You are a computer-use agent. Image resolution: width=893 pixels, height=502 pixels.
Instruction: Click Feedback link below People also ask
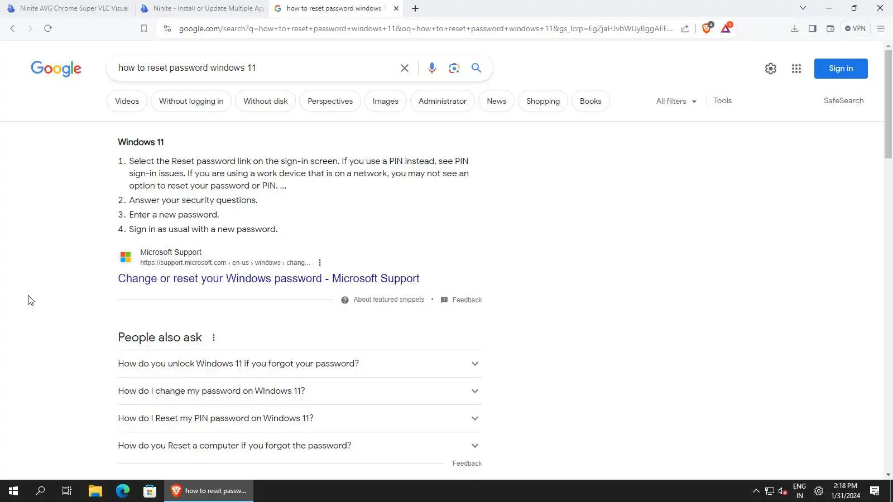(467, 464)
